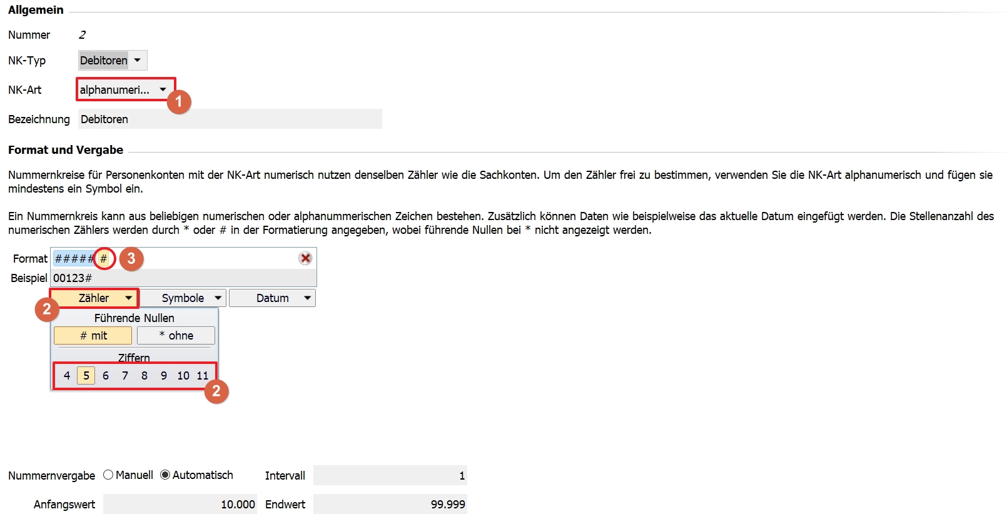Screen dimensions: 1007x529
Task: Click the 'Allgemein' section title
Action: click(x=36, y=10)
